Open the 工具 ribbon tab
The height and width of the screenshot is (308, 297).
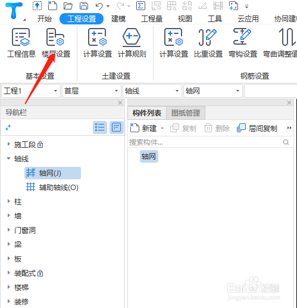pos(215,19)
